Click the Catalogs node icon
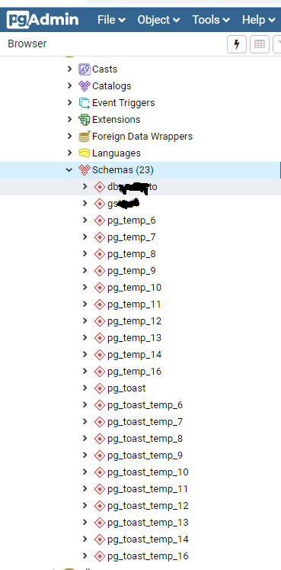The height and width of the screenshot is (570, 281). point(84,85)
